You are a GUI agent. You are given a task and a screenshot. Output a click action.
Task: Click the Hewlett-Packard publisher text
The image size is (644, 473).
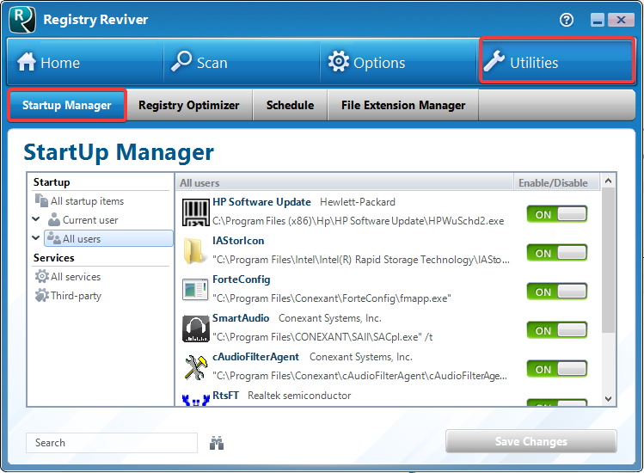pyautogui.click(x=358, y=202)
